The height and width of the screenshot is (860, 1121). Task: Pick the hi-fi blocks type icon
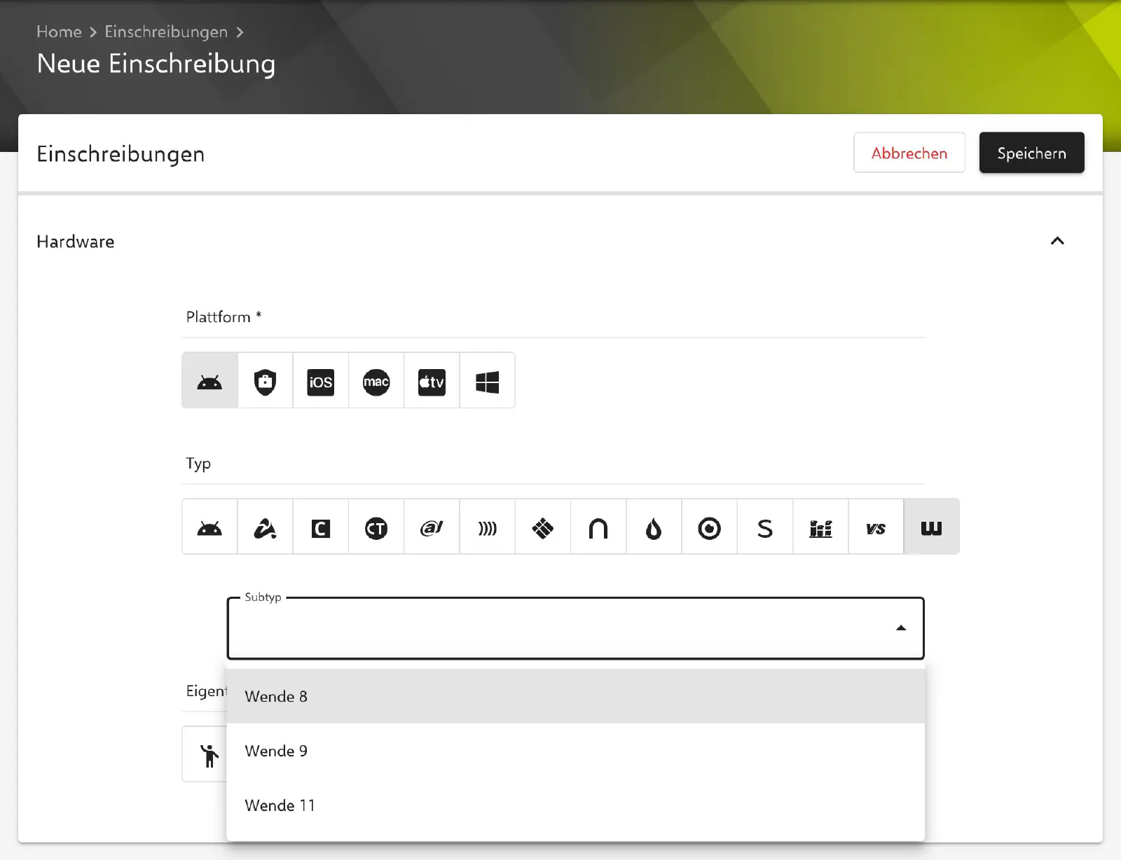pyautogui.click(x=820, y=527)
